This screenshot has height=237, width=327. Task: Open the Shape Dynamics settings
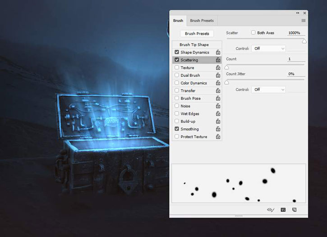click(195, 52)
